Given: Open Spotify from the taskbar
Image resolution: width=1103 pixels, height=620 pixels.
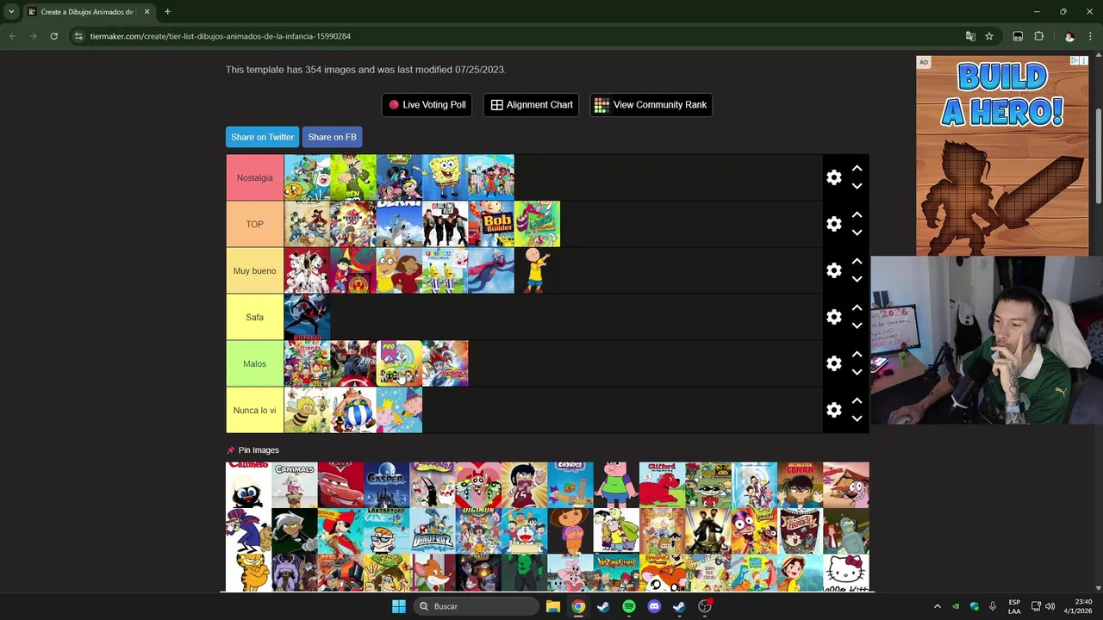Looking at the screenshot, I should (x=629, y=606).
